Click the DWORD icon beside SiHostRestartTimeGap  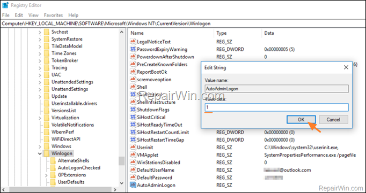tap(133, 140)
